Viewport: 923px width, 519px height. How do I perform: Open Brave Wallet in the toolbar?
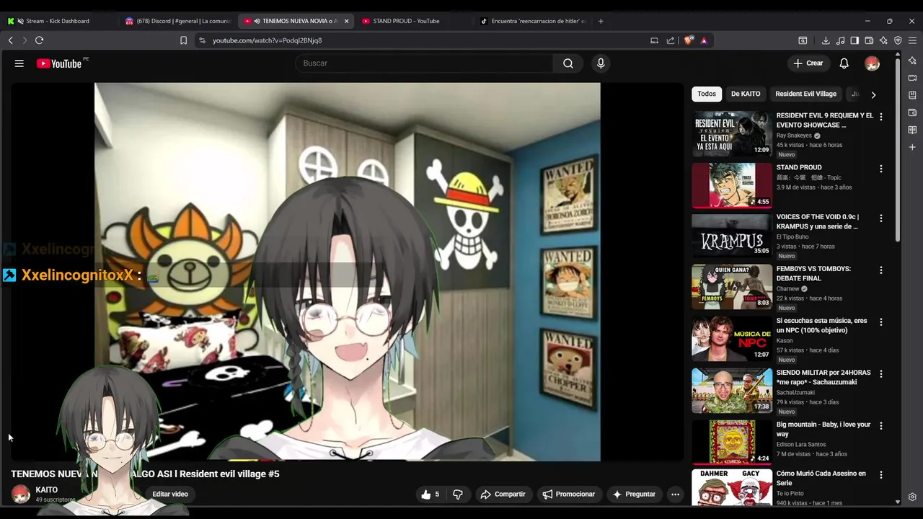coord(869,40)
